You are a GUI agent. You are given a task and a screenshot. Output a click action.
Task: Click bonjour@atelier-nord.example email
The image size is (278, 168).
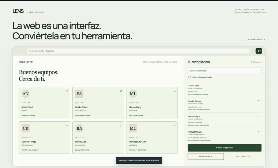click(198, 94)
